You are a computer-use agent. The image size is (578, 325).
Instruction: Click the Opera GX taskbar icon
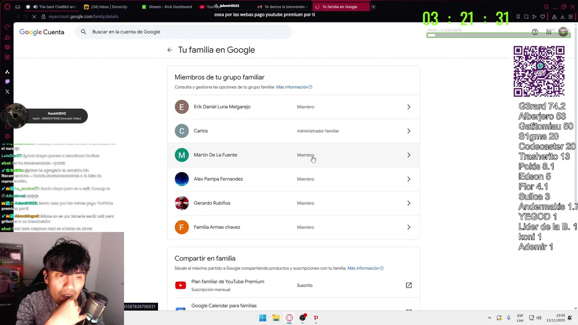(x=289, y=318)
